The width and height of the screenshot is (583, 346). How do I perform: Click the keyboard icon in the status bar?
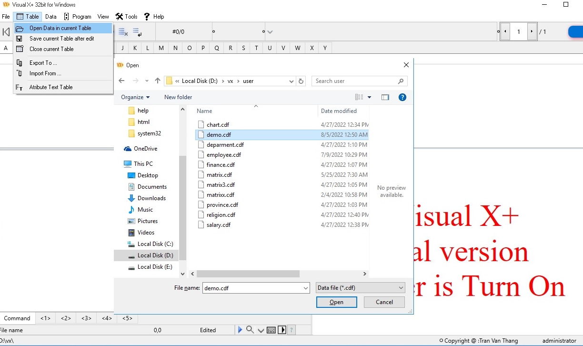pyautogui.click(x=271, y=329)
